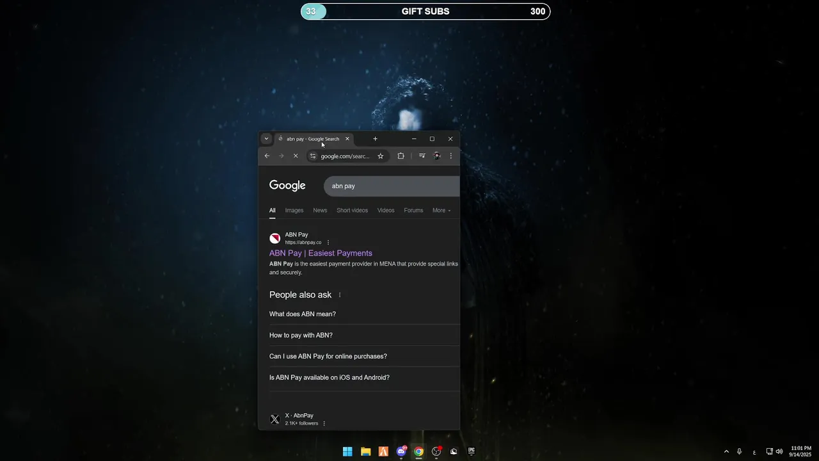The width and height of the screenshot is (819, 461).
Task: Click the microphone tray icon
Action: [740, 451]
